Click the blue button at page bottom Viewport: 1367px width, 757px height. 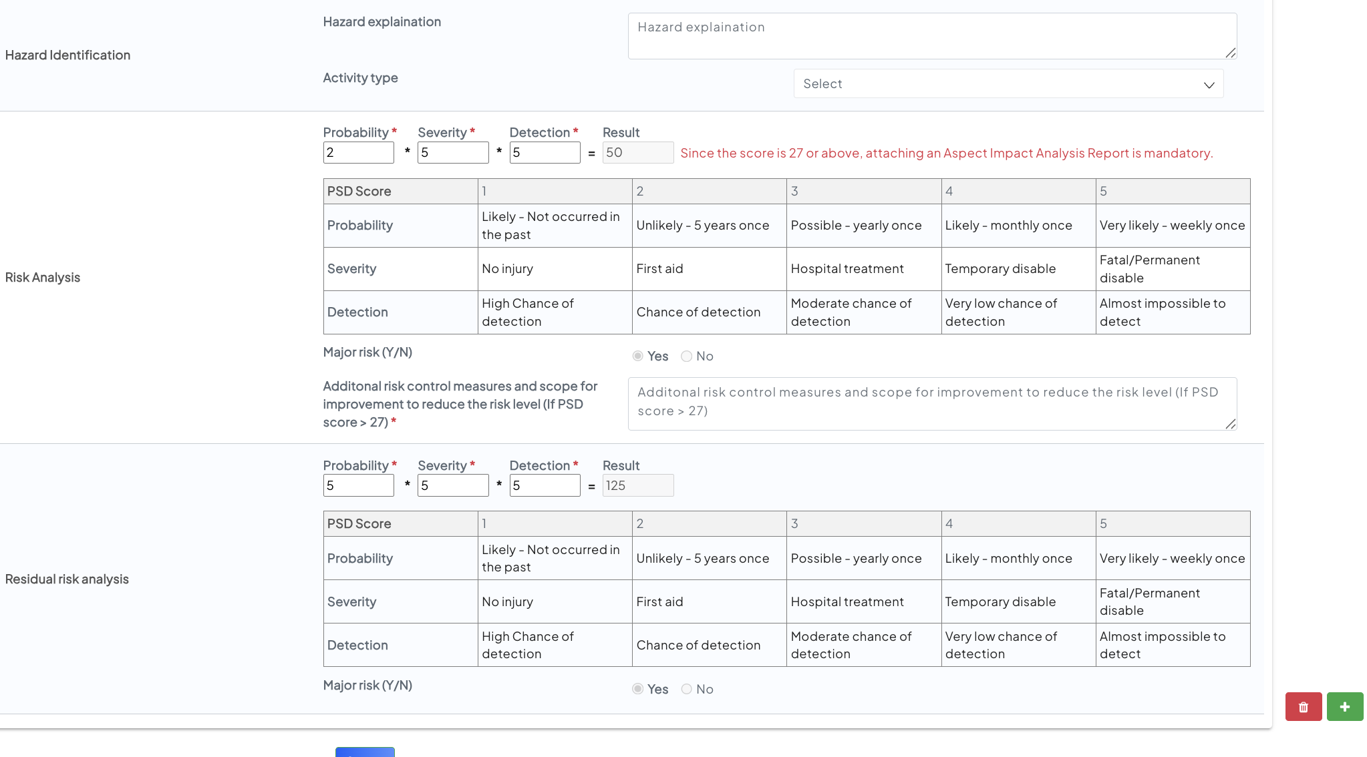365,752
